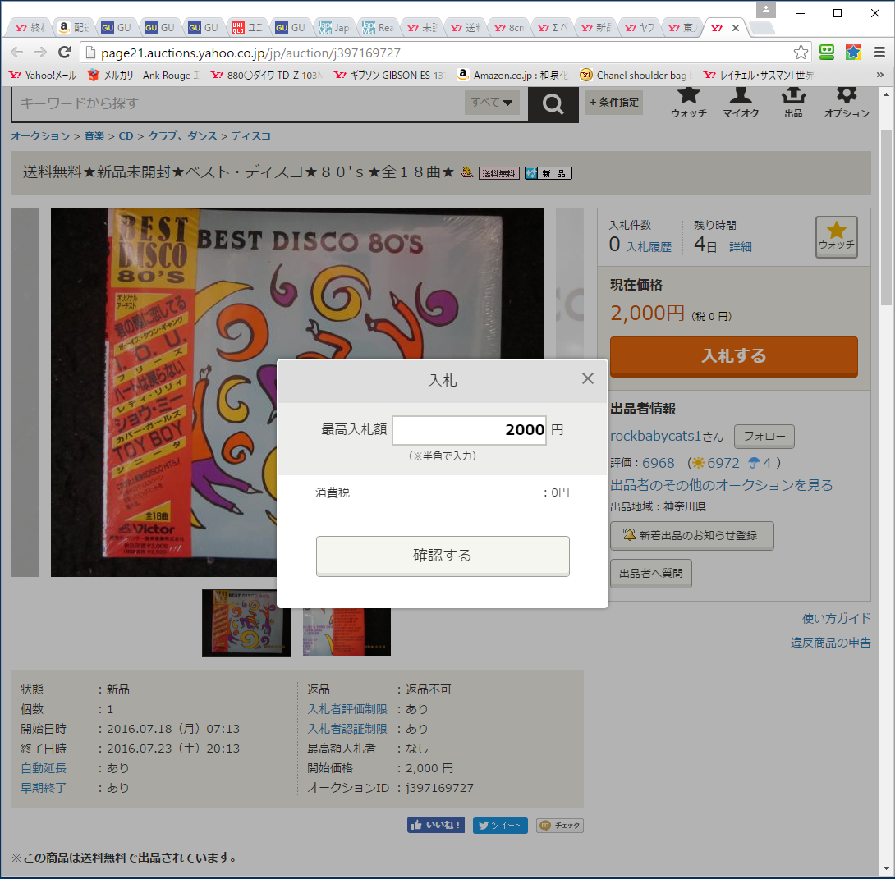Click the browser back arrow
Screen dimensions: 895x879
(x=17, y=53)
